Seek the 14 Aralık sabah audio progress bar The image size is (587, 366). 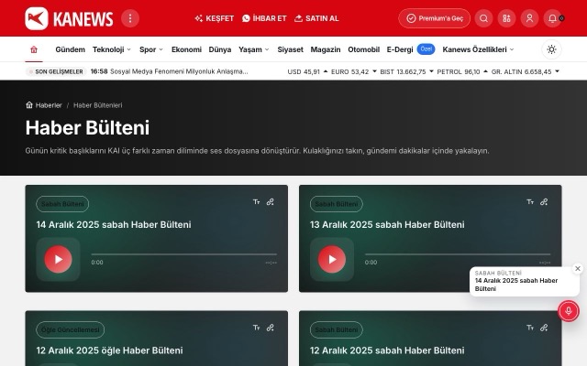(184, 254)
